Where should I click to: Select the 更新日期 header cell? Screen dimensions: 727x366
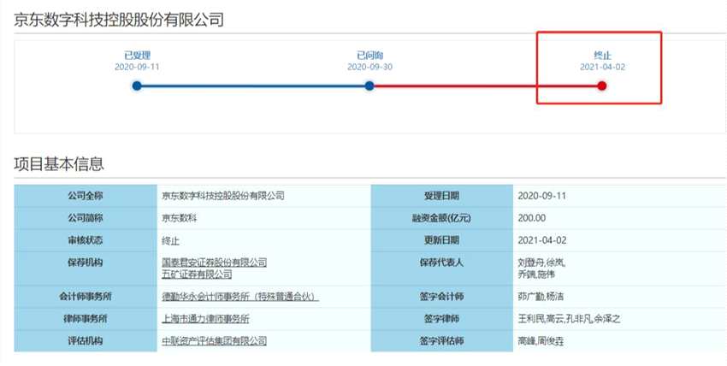442,240
